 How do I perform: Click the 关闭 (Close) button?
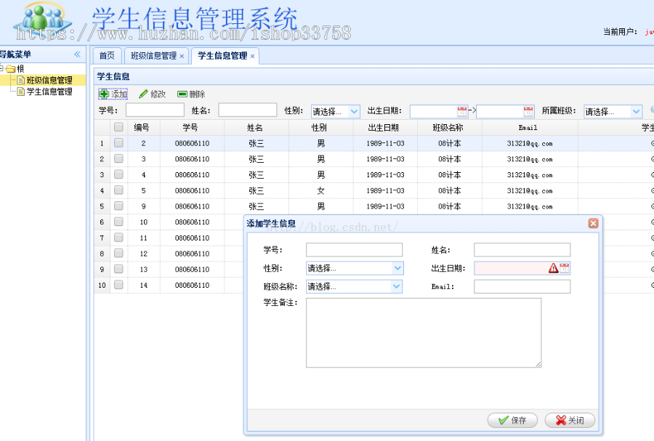(569, 420)
